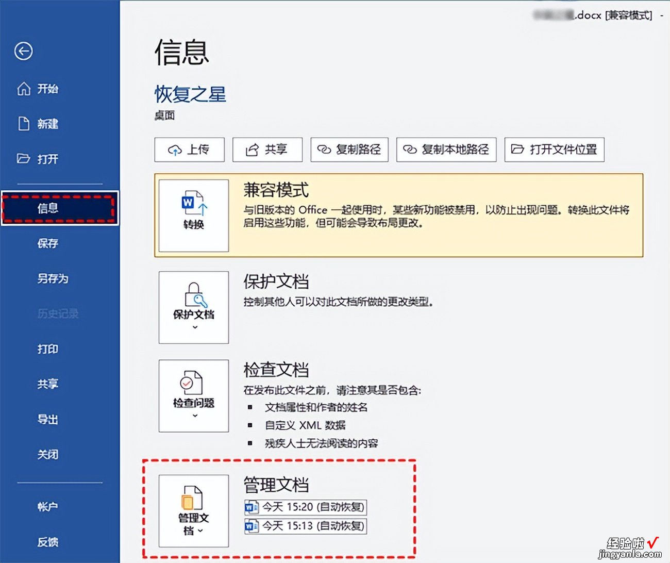Image resolution: width=670 pixels, height=563 pixels.
Task: Click the link icon in 复制路径
Action: (x=324, y=150)
